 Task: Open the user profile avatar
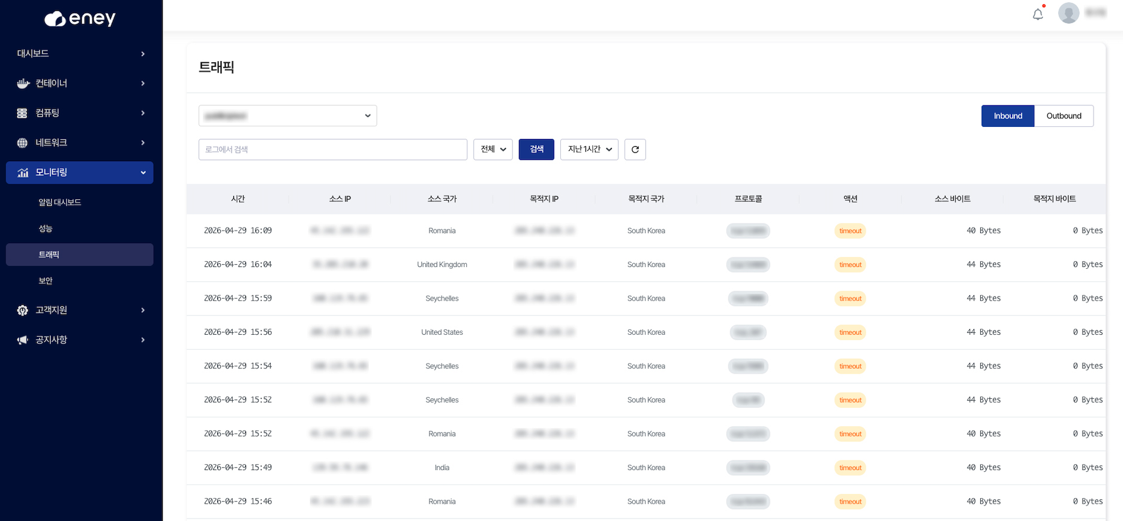pyautogui.click(x=1068, y=13)
